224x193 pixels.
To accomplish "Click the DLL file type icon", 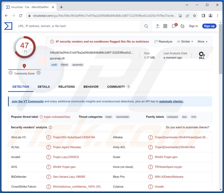I will (202, 55).
